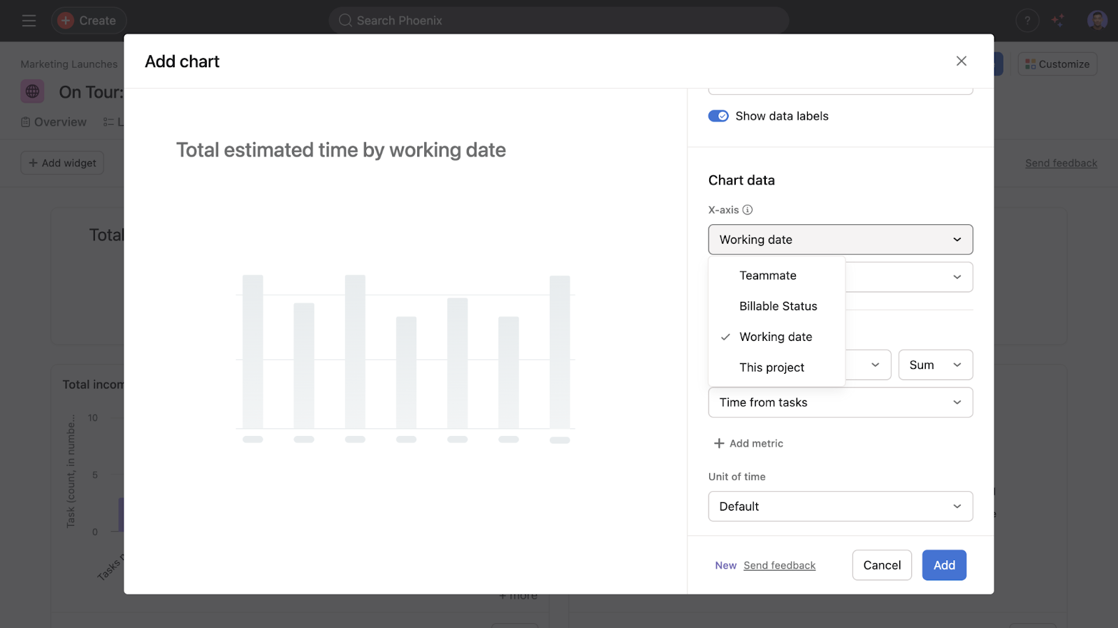Screen dimensions: 1118x628
Task: Choose Billable Status option
Action: (x=778, y=306)
